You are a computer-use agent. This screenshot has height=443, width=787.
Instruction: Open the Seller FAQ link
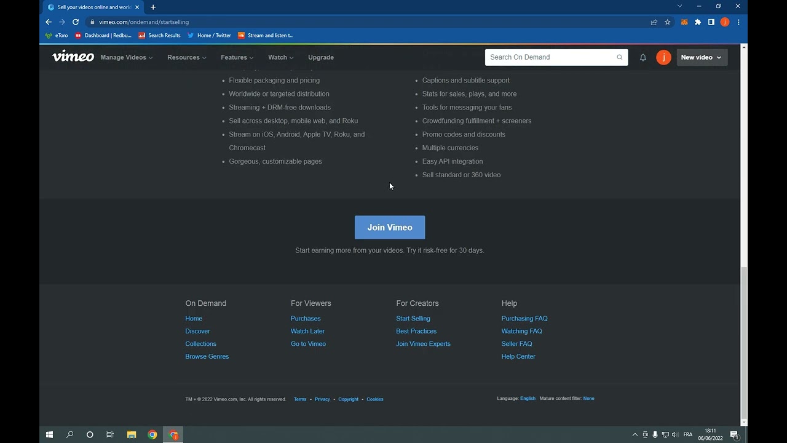(x=516, y=344)
